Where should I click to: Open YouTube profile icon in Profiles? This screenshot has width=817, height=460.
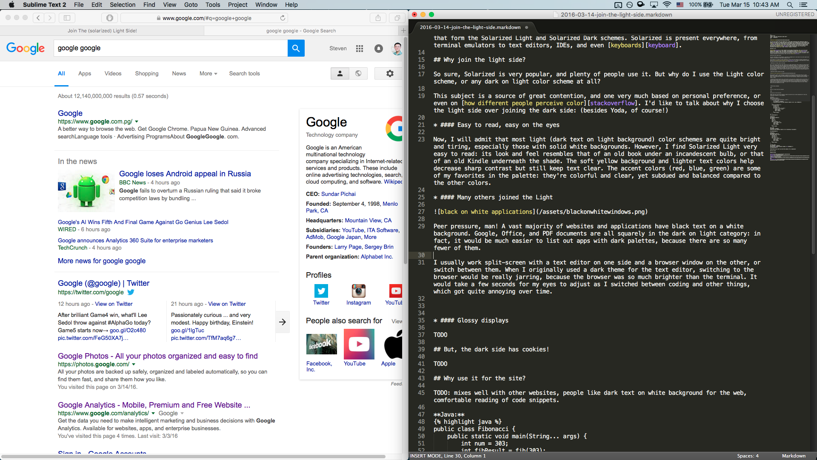pos(395,291)
